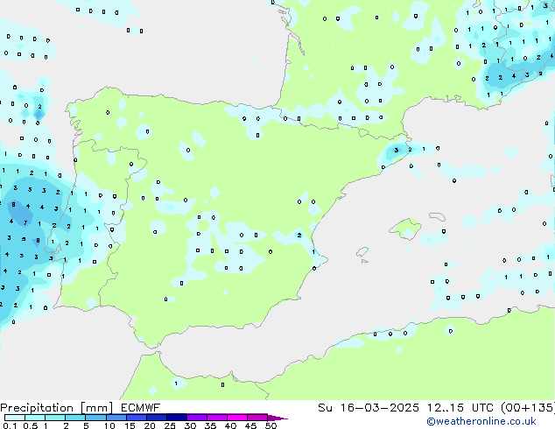Open the weatheronline.co.uk credit link
The width and height of the screenshot is (555, 429).
481,421
